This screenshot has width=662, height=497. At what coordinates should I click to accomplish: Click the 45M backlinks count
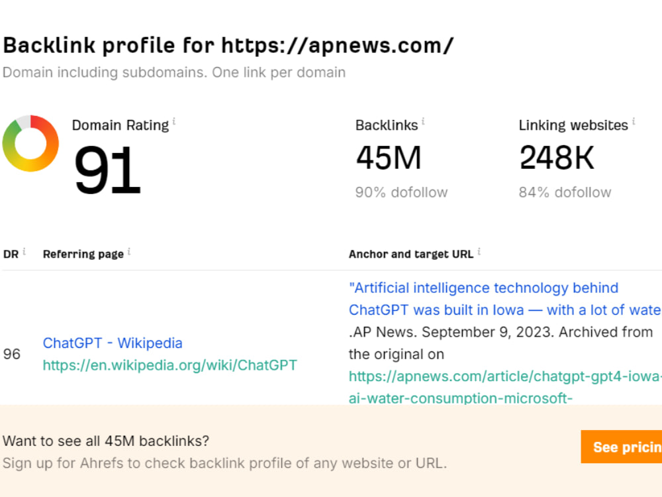389,158
